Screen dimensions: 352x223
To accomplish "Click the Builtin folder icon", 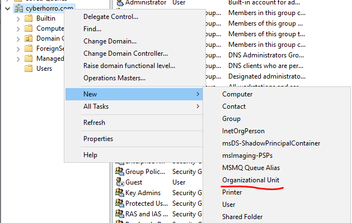I will [x=29, y=18].
